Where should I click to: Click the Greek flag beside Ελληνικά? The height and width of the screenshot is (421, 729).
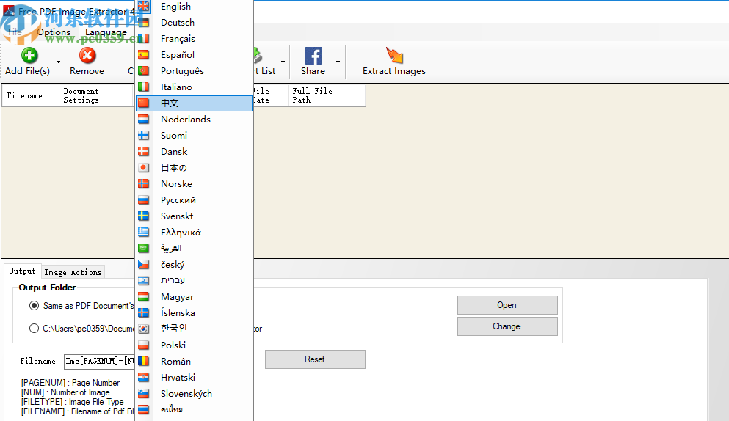(x=144, y=232)
